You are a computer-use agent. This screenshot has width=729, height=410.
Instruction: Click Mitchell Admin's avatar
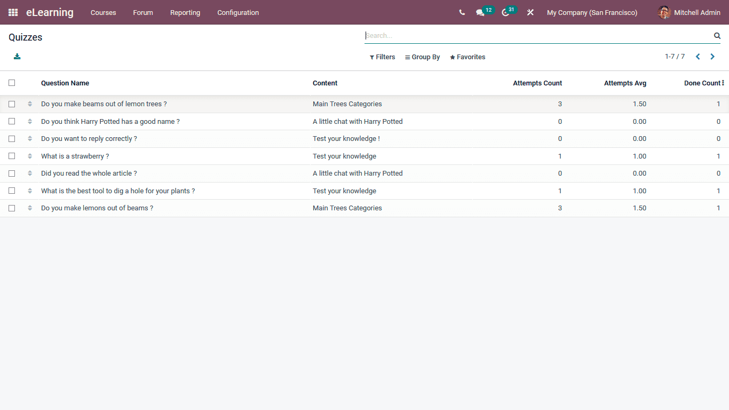point(664,12)
